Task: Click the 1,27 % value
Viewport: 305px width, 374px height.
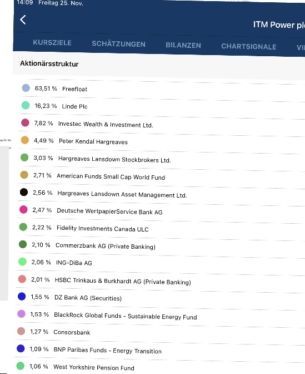Action: [39, 332]
